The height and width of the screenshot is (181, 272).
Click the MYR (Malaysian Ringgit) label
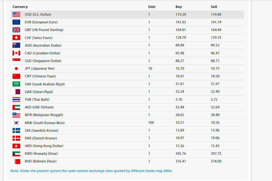pyautogui.click(x=44, y=115)
